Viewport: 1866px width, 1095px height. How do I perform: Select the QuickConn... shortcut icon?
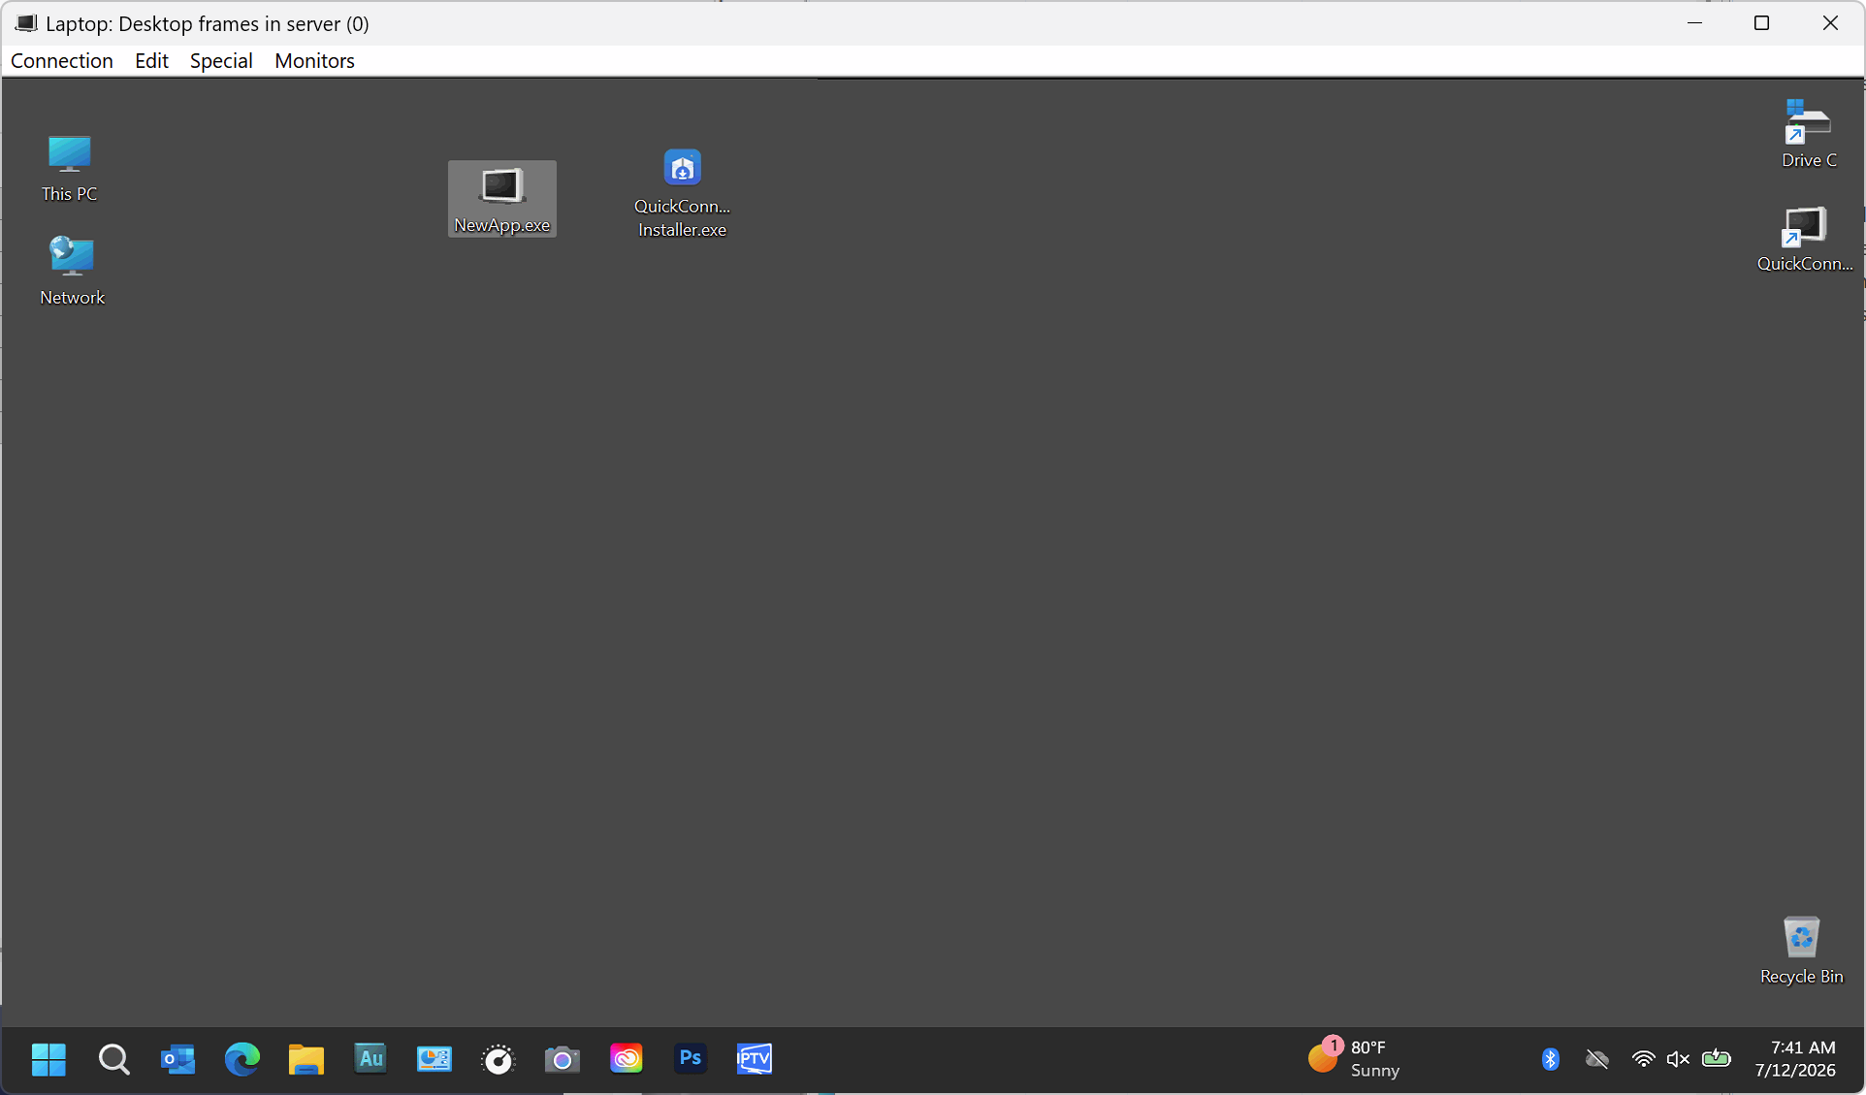click(x=1804, y=239)
